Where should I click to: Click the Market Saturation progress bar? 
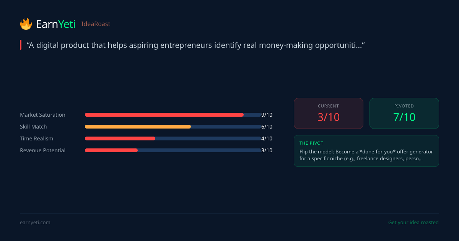click(173, 115)
